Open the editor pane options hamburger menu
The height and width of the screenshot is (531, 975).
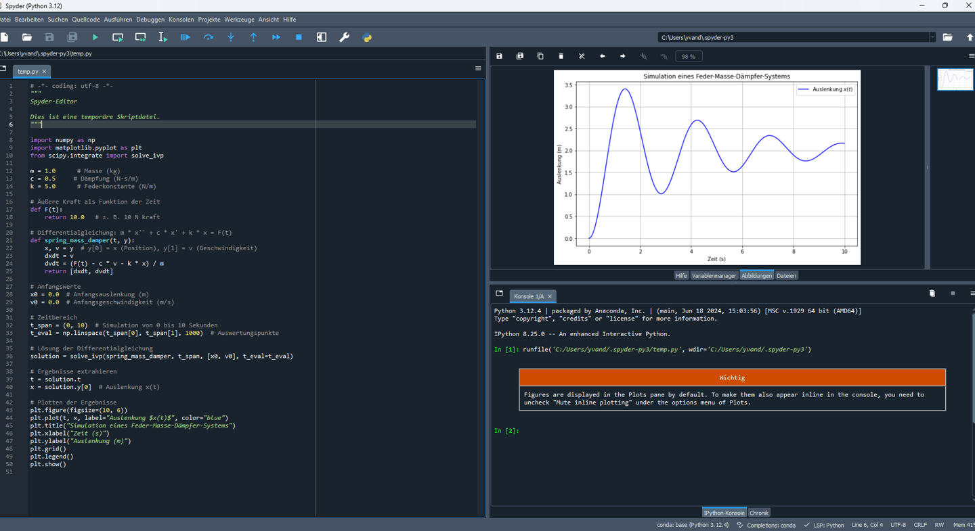[478, 68]
